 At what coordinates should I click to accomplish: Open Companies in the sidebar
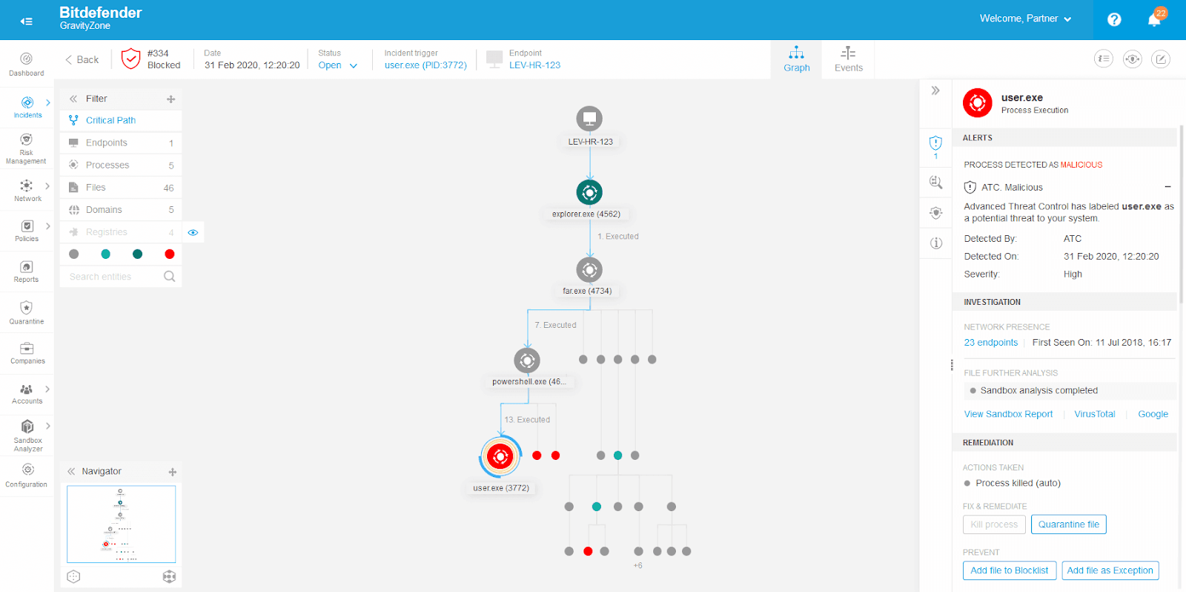[x=27, y=353]
